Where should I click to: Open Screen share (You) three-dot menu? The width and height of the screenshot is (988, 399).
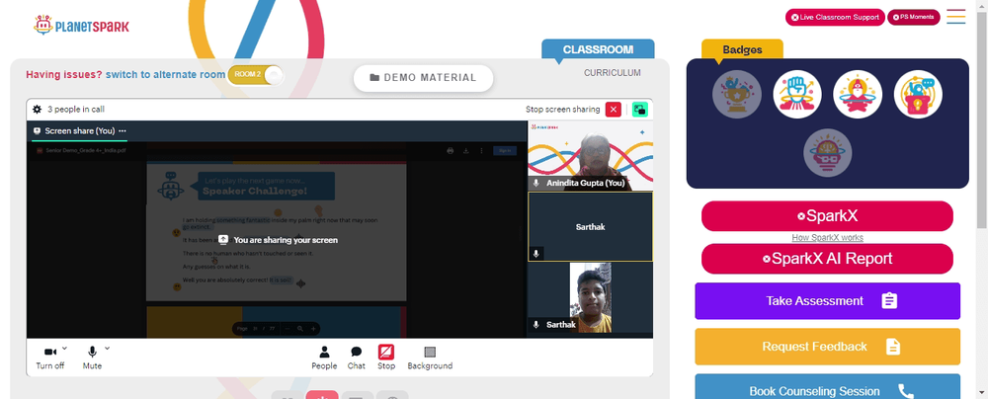pyautogui.click(x=123, y=131)
